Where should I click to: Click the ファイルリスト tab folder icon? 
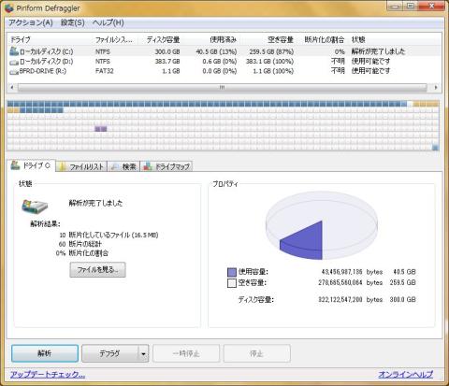(x=63, y=166)
